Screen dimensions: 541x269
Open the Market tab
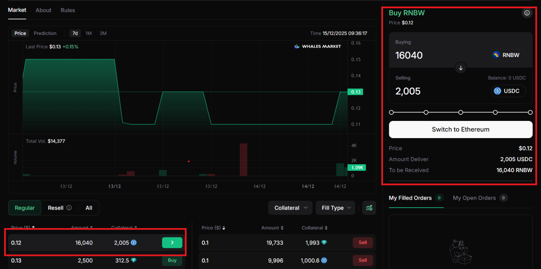click(17, 10)
